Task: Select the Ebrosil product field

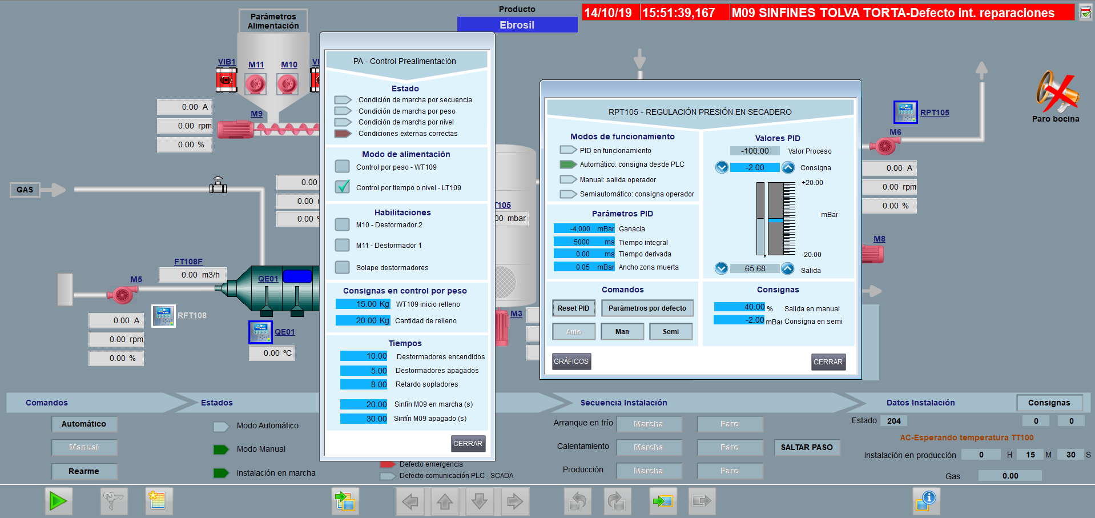Action: (x=517, y=25)
